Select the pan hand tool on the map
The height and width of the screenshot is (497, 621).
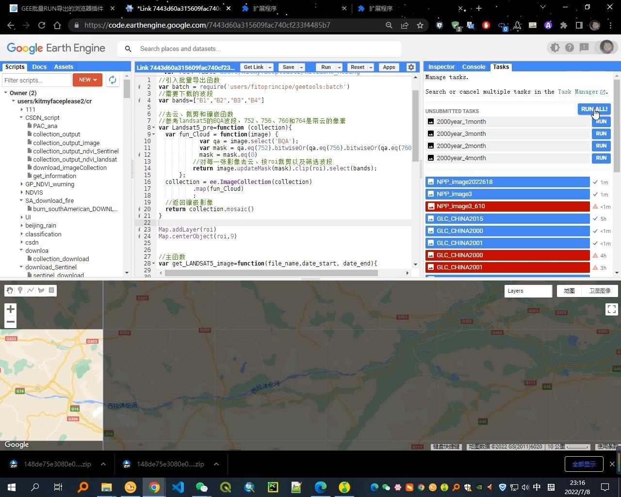[9, 290]
